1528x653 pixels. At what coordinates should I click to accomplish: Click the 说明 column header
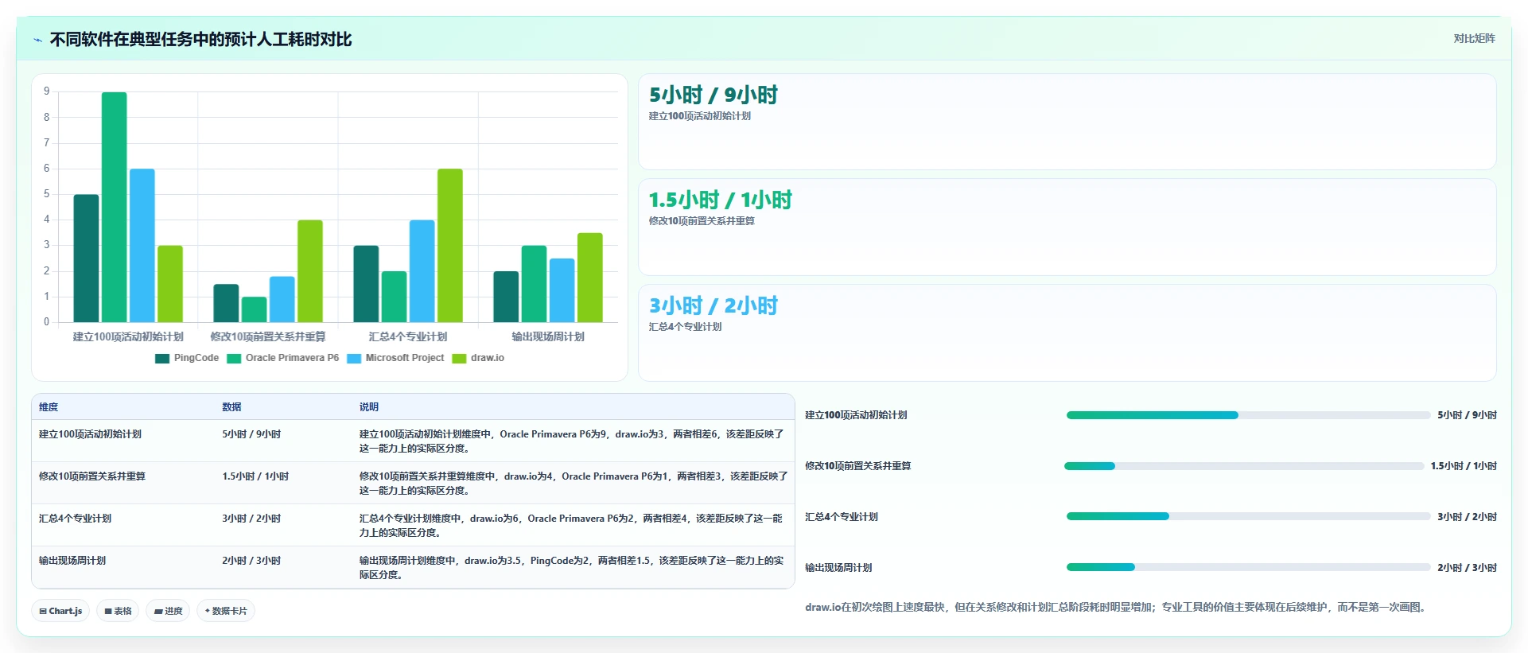click(368, 407)
